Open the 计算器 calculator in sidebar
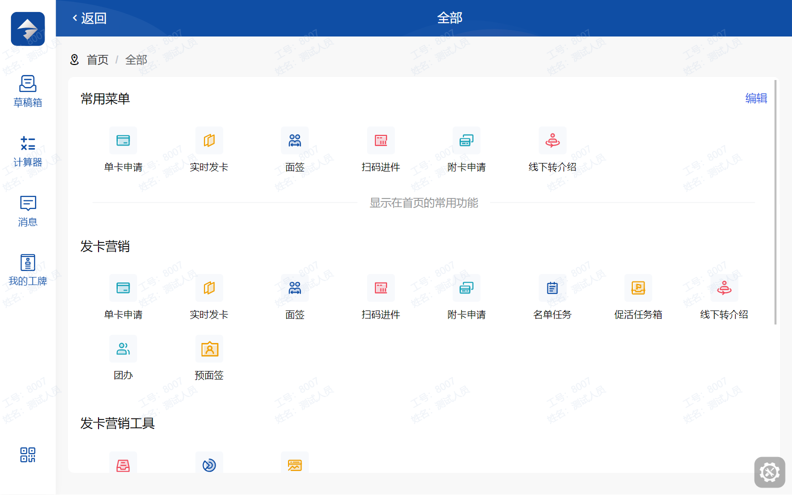This screenshot has height=495, width=792. pyautogui.click(x=27, y=151)
